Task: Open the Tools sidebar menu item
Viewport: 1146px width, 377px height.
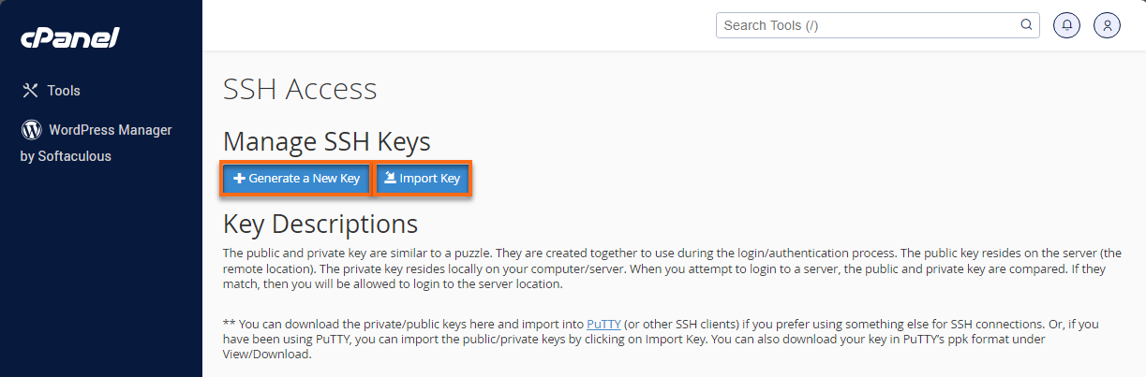Action: click(64, 91)
